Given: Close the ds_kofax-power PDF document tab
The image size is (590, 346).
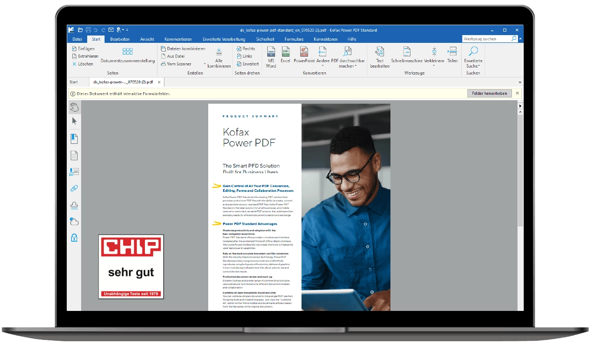Looking at the screenshot, I should (x=159, y=82).
